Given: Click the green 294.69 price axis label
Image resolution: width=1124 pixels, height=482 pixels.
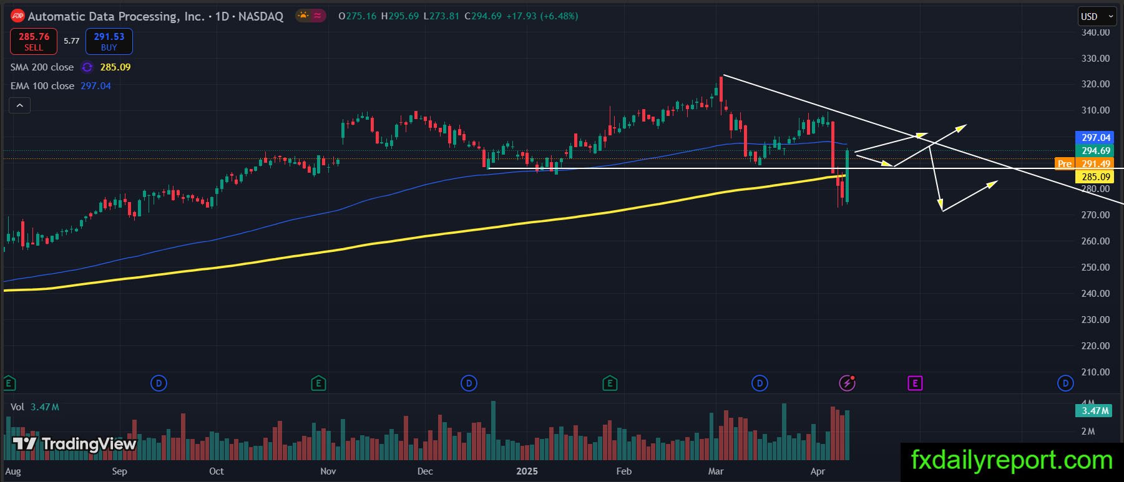Looking at the screenshot, I should click(1094, 151).
